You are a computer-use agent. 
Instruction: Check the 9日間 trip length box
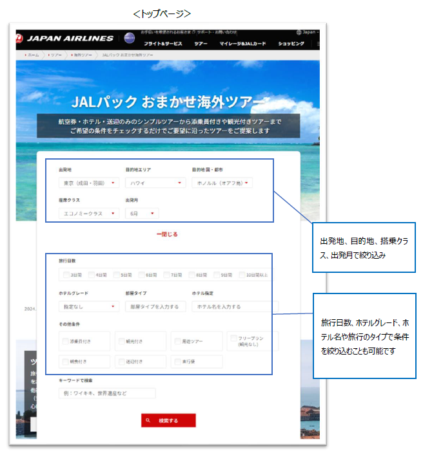[x=217, y=275]
